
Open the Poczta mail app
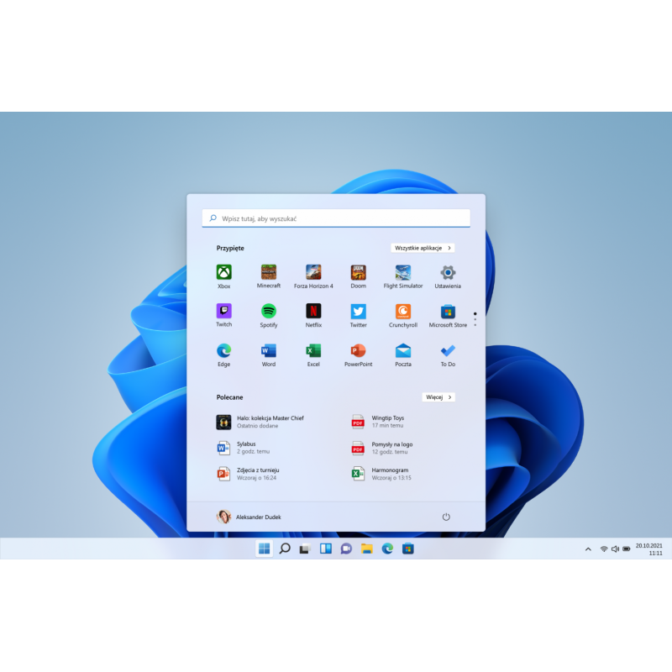click(x=403, y=354)
